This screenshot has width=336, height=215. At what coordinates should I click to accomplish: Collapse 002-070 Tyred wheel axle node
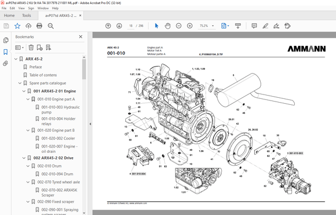pos(28,182)
